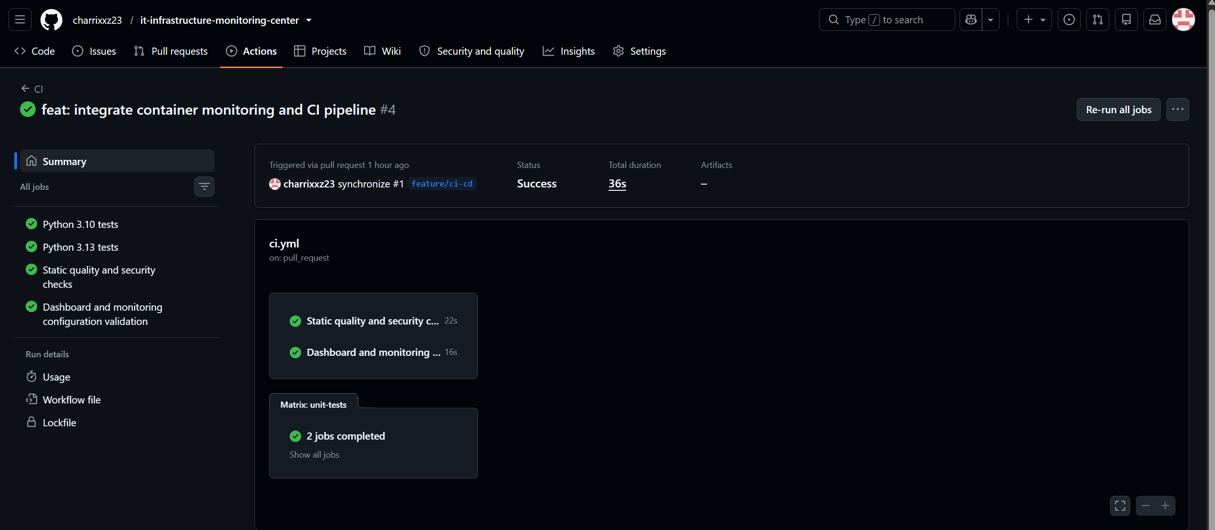Open the Lockfile link
1215x530 pixels.
point(60,422)
